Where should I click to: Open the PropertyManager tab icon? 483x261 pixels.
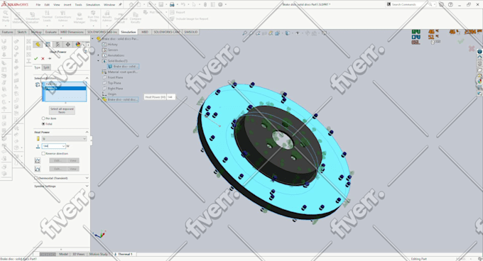(48, 45)
